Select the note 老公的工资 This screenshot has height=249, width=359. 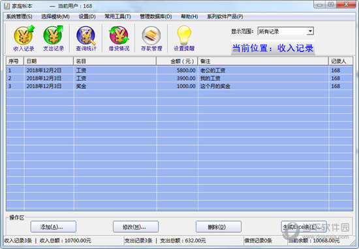coord(213,71)
